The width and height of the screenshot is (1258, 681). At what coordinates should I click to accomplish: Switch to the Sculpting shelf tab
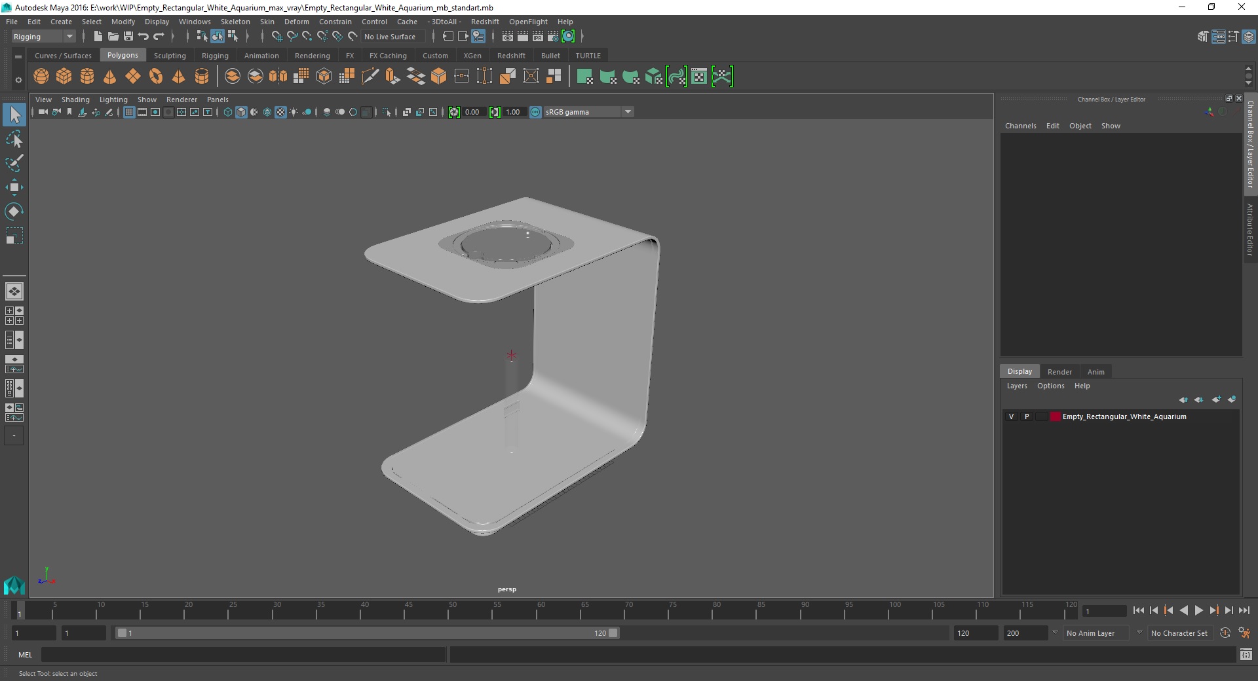pyautogui.click(x=170, y=56)
